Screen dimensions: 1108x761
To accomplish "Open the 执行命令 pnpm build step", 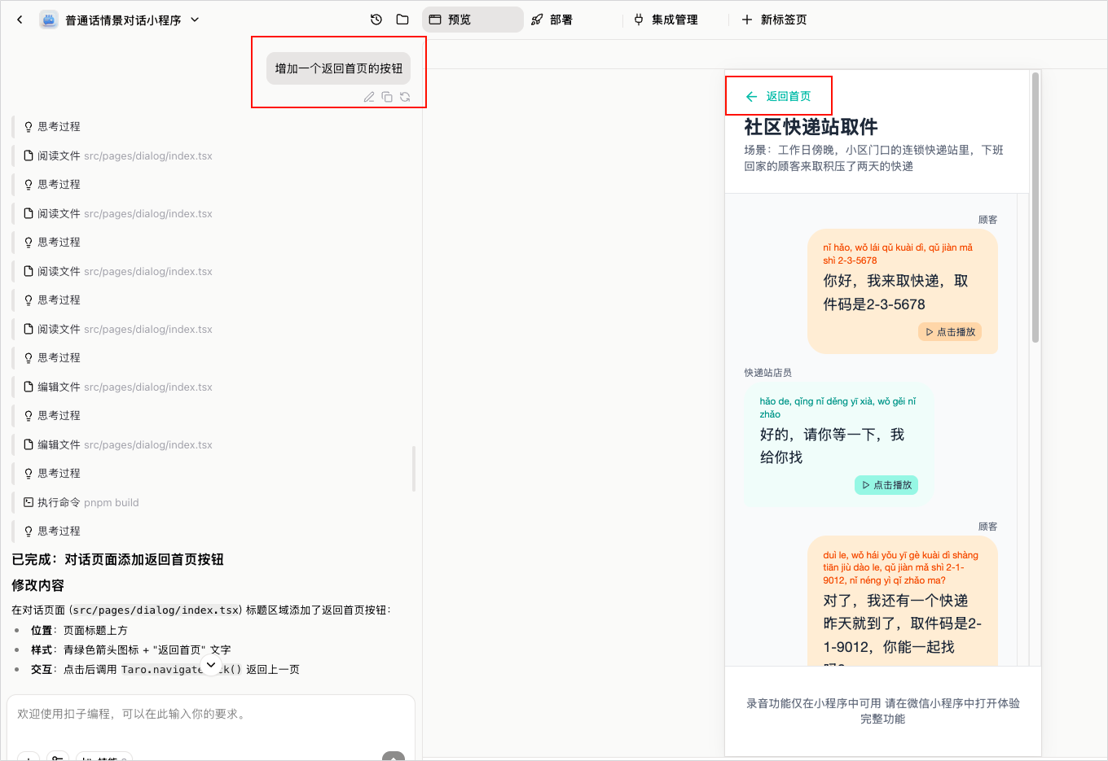I will (81, 503).
